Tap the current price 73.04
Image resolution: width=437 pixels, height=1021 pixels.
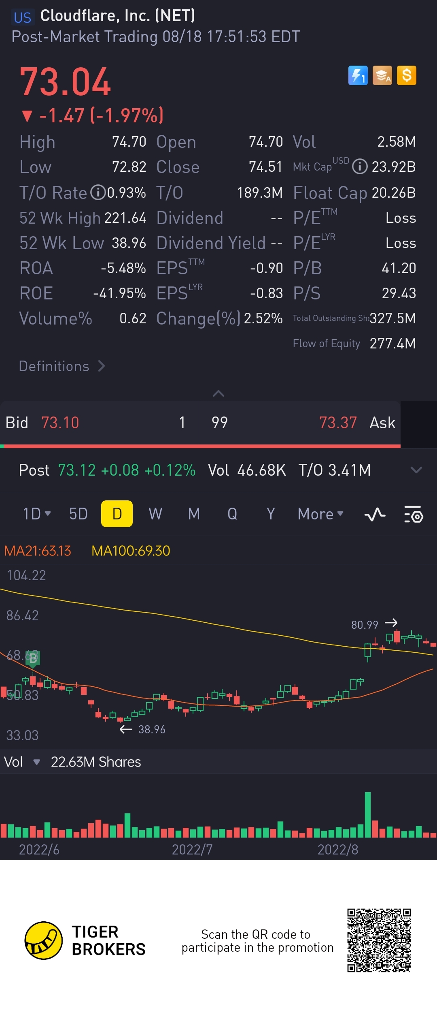coord(65,82)
